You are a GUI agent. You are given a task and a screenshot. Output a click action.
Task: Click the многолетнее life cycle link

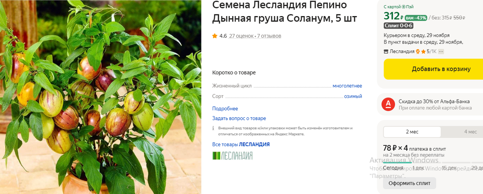(347, 86)
